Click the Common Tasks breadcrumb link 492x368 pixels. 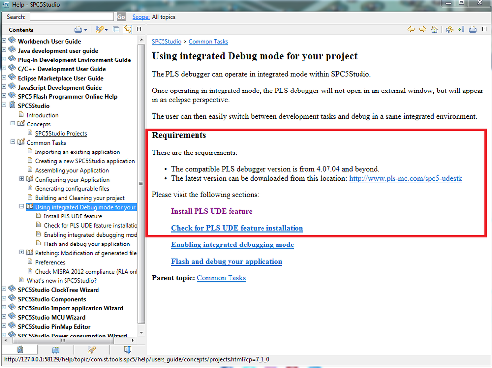pyautogui.click(x=208, y=42)
